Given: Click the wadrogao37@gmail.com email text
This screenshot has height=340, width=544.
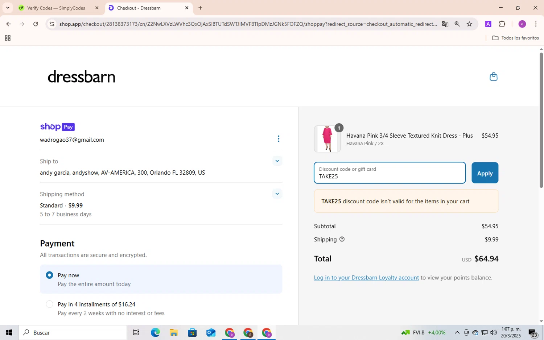Looking at the screenshot, I should pyautogui.click(x=72, y=140).
